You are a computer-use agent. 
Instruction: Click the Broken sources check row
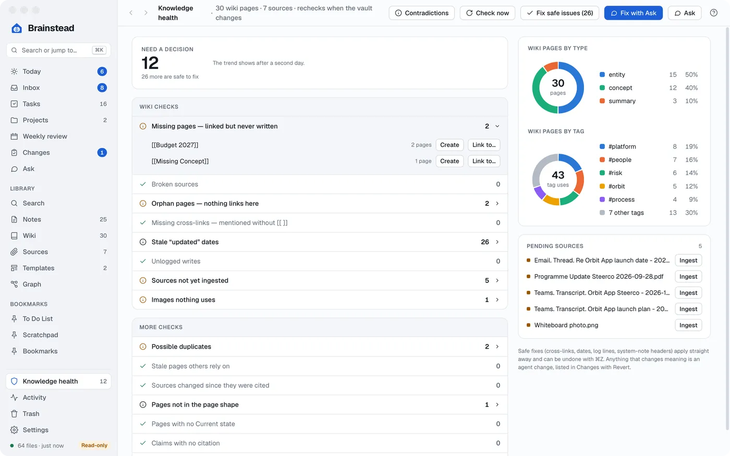tap(320, 184)
